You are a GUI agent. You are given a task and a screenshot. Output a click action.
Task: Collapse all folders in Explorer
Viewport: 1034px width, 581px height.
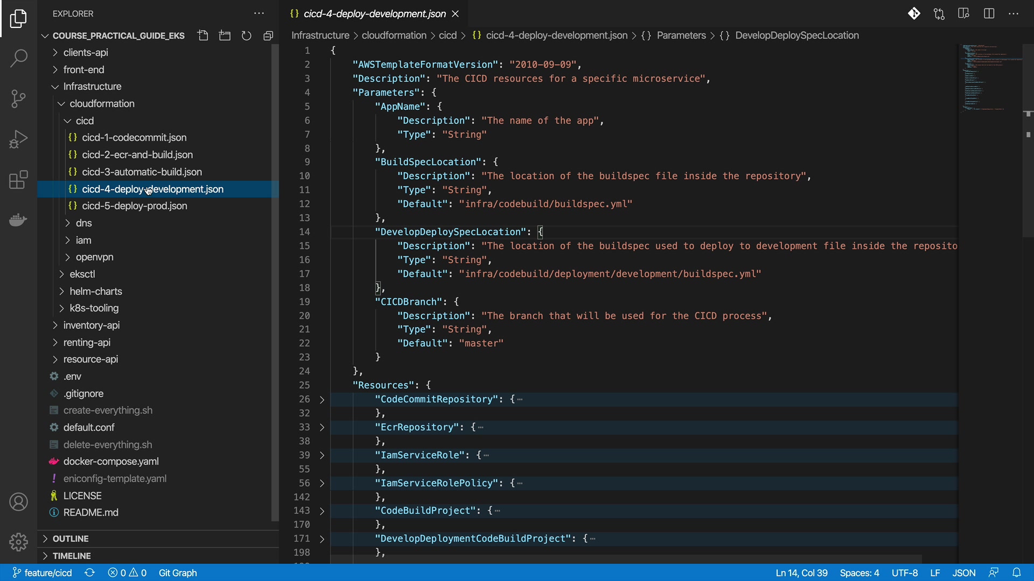(268, 36)
